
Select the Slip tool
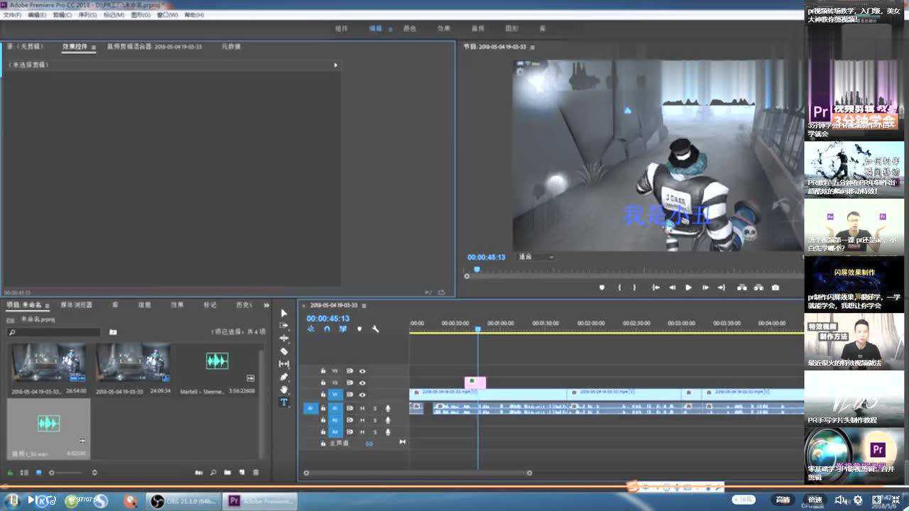point(284,364)
